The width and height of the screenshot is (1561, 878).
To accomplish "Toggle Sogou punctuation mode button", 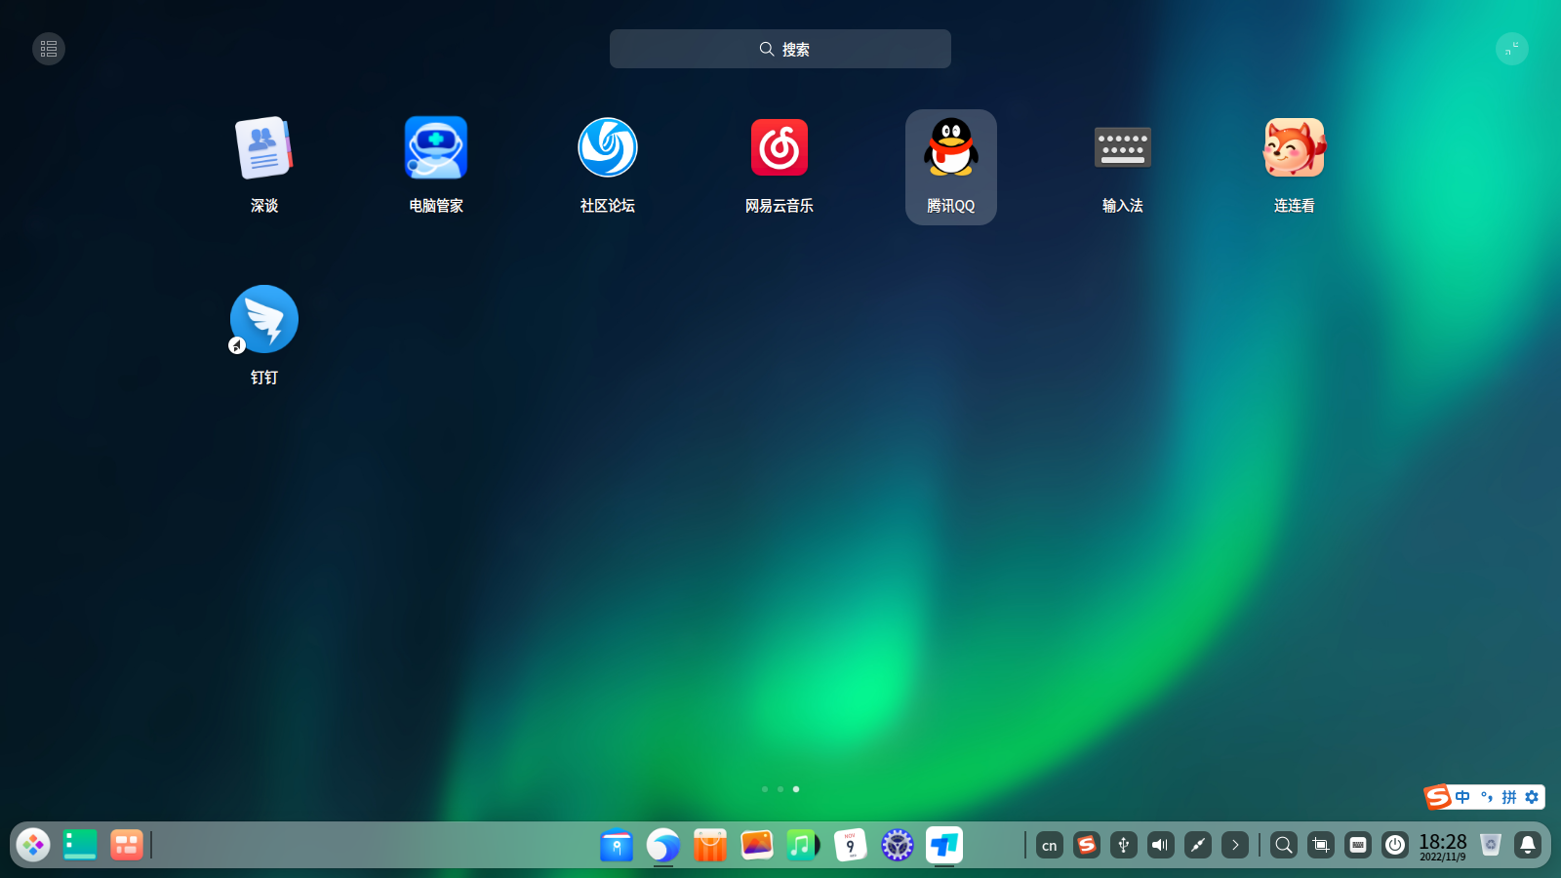I will point(1486,797).
